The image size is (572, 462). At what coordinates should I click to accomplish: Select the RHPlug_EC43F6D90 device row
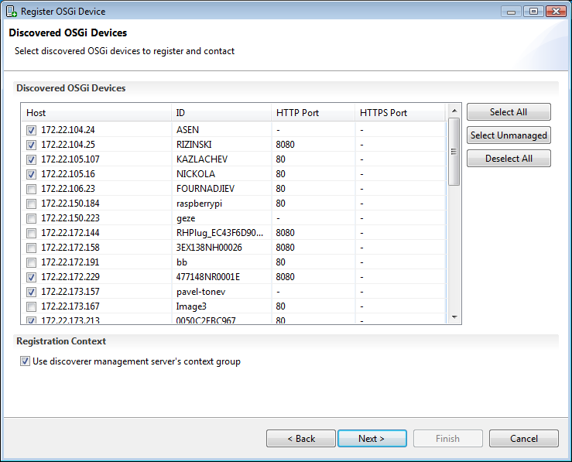point(234,233)
